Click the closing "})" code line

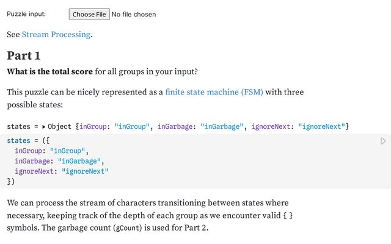coord(11,182)
